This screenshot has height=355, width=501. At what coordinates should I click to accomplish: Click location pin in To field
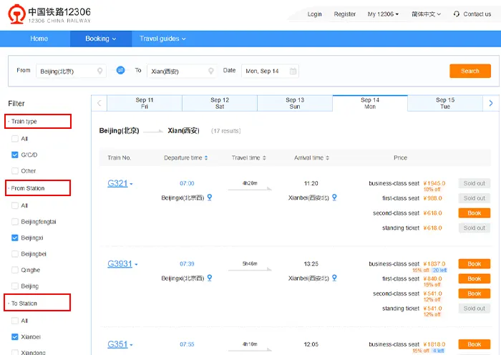point(211,71)
